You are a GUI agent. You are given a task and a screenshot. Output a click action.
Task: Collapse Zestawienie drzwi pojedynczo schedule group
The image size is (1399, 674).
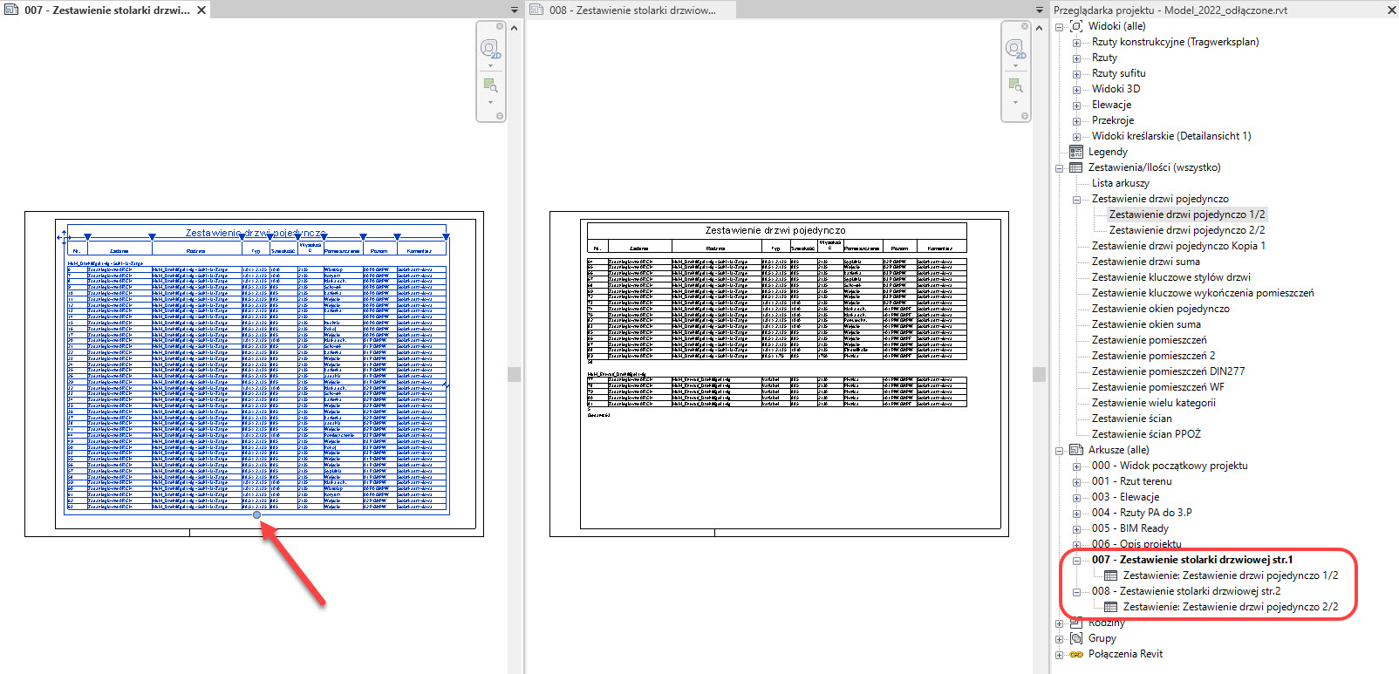(1076, 200)
